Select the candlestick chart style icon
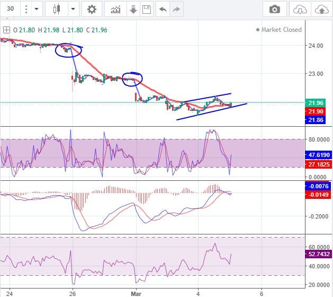Viewport: 333px width, 297px height. coord(57,9)
